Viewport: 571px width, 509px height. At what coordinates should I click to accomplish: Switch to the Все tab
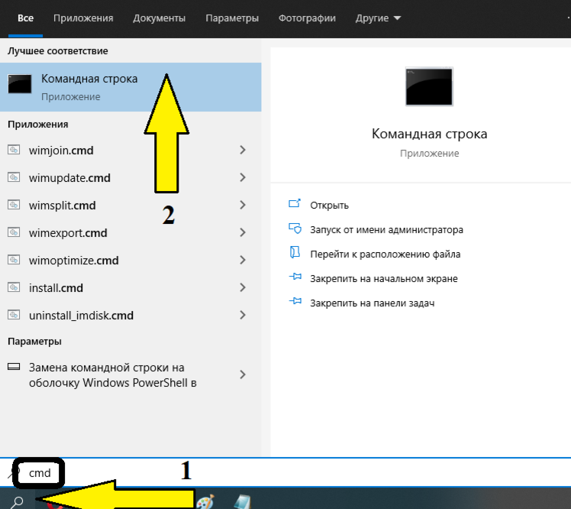pos(25,18)
